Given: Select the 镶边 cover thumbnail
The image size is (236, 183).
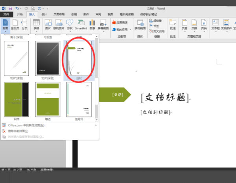Looking at the screenshot, I should [x=48, y=99].
